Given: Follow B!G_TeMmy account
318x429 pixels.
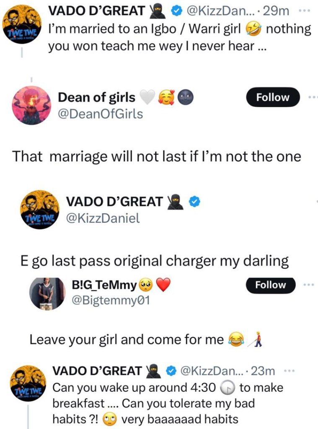Looking at the screenshot, I should (271, 285).
